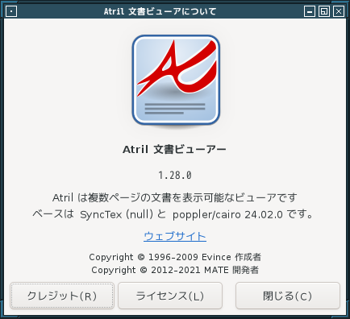Viewport: 350px width, 319px height.
Task: Click the title bar text Atril 文書ビューアについて
Action: tap(160, 11)
